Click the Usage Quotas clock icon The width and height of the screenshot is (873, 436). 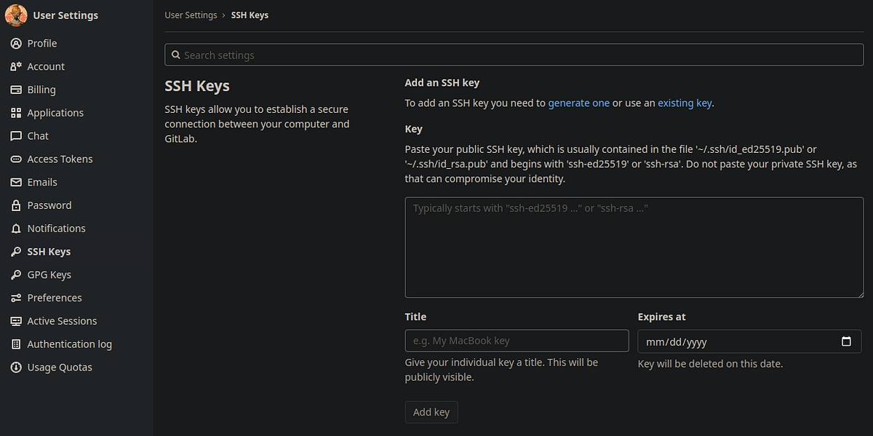click(x=15, y=367)
